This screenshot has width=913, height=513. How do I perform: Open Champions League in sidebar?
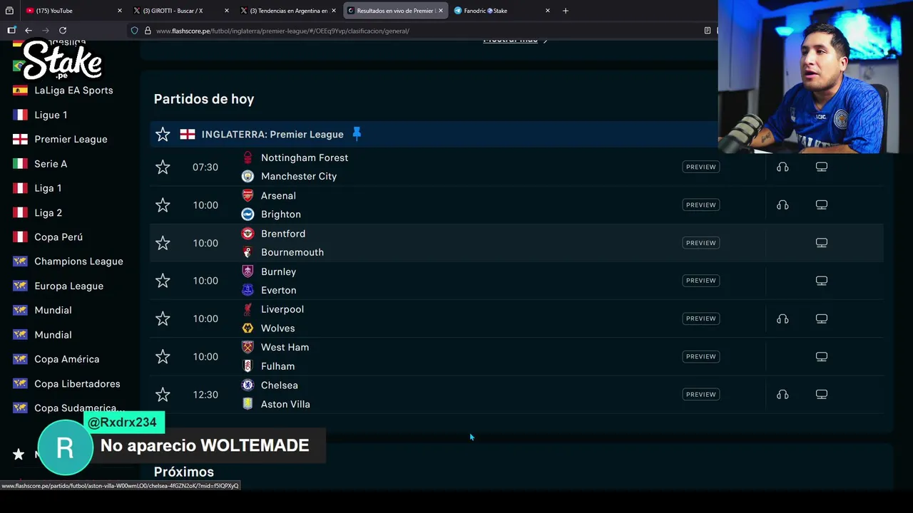pyautogui.click(x=78, y=261)
